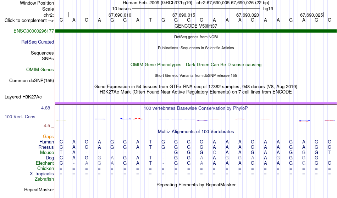Select the Mouse alignment row label
Viewport: 337px width, 198px height.
pyautogui.click(x=47, y=153)
